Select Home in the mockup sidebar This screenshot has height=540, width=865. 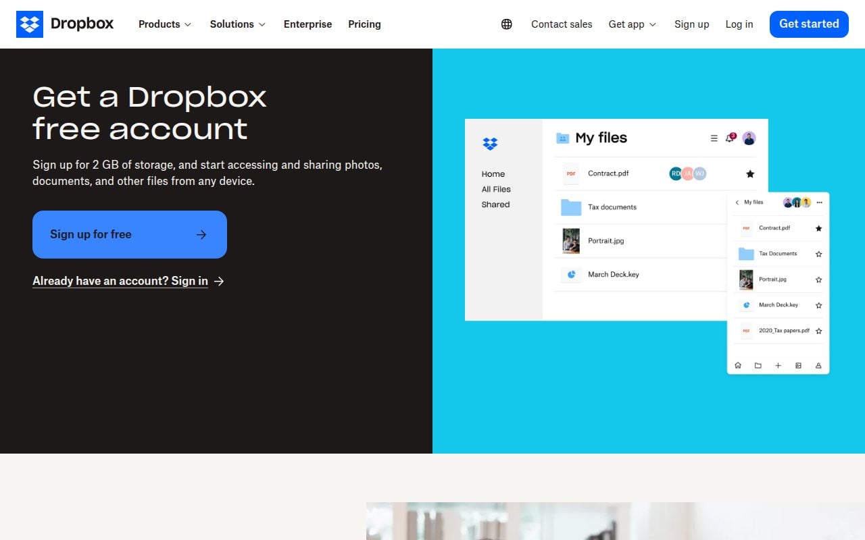493,174
